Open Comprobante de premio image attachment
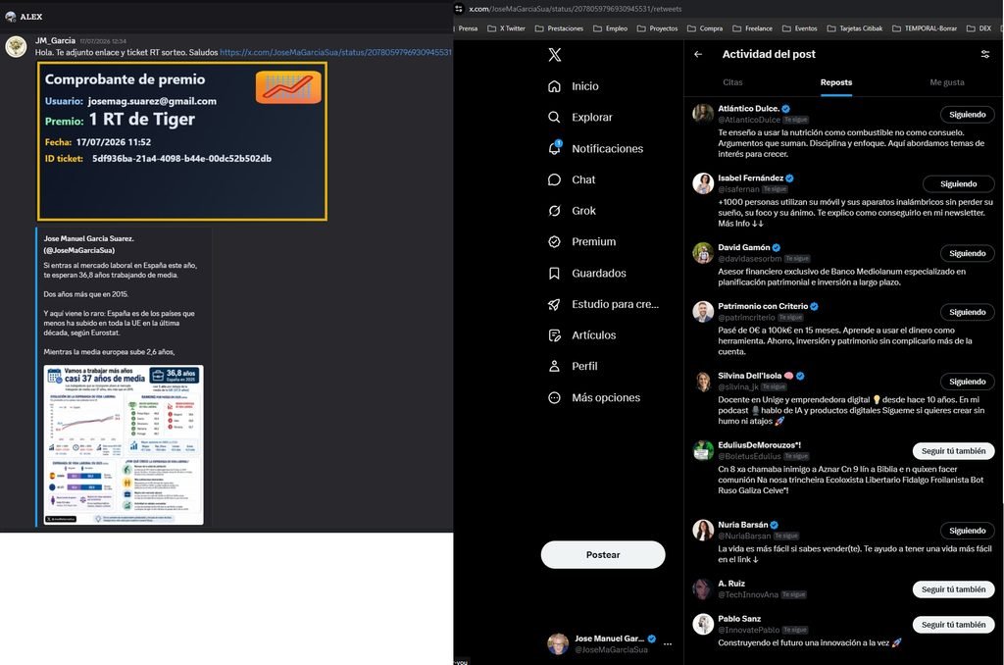Viewport: 1004px width, 665px height. point(181,141)
